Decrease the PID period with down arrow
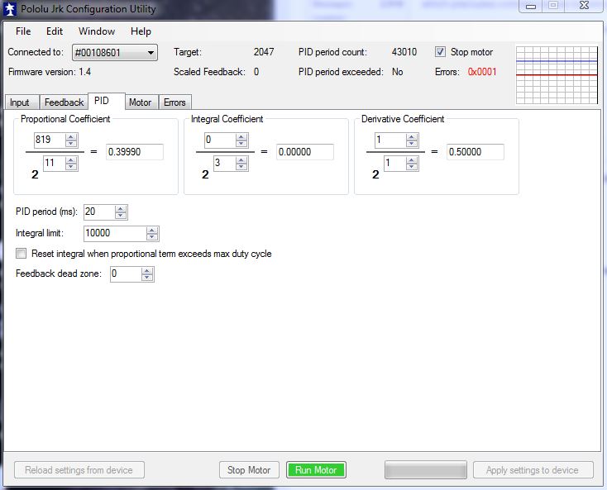Image resolution: width=607 pixels, height=490 pixels. tap(121, 216)
